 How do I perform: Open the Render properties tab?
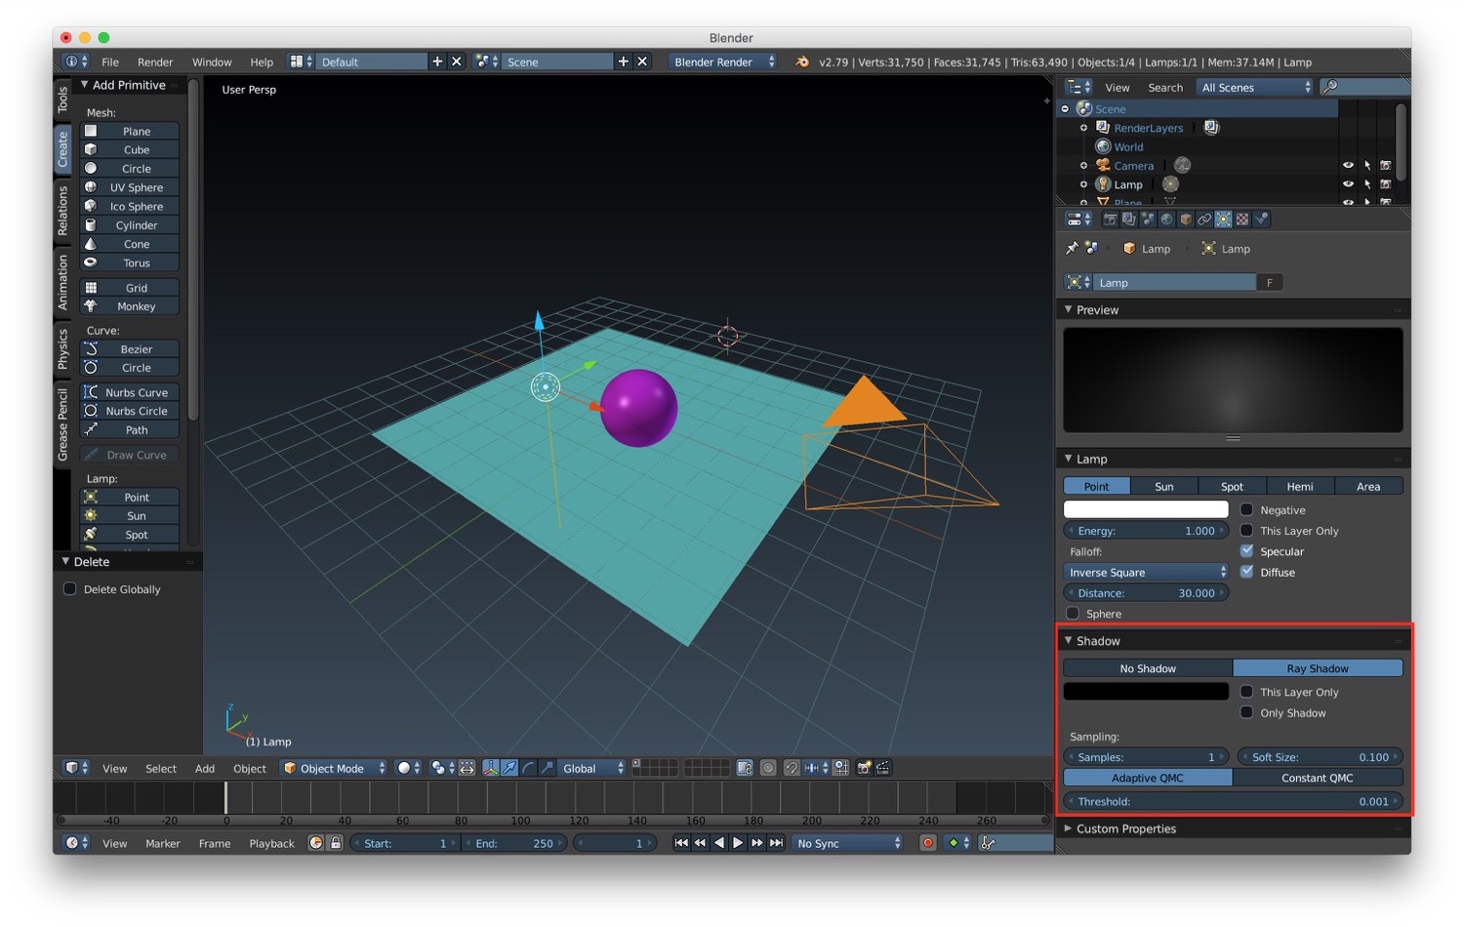(1111, 219)
